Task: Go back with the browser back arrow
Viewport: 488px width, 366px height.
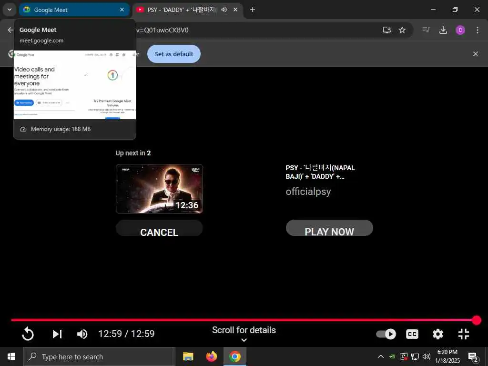Action: [10, 30]
